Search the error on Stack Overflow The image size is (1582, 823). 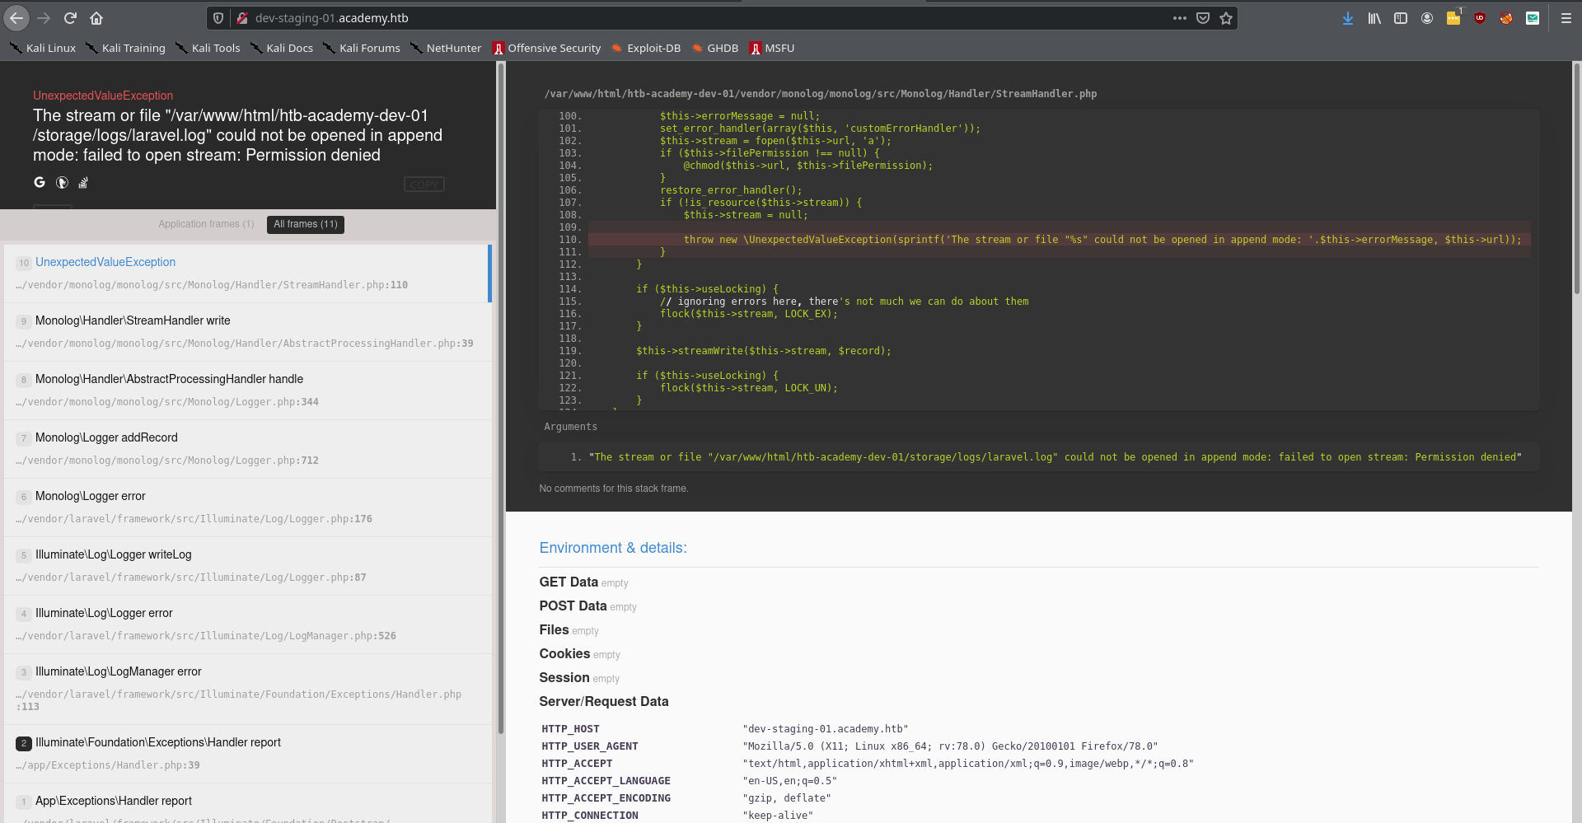pyautogui.click(x=83, y=183)
